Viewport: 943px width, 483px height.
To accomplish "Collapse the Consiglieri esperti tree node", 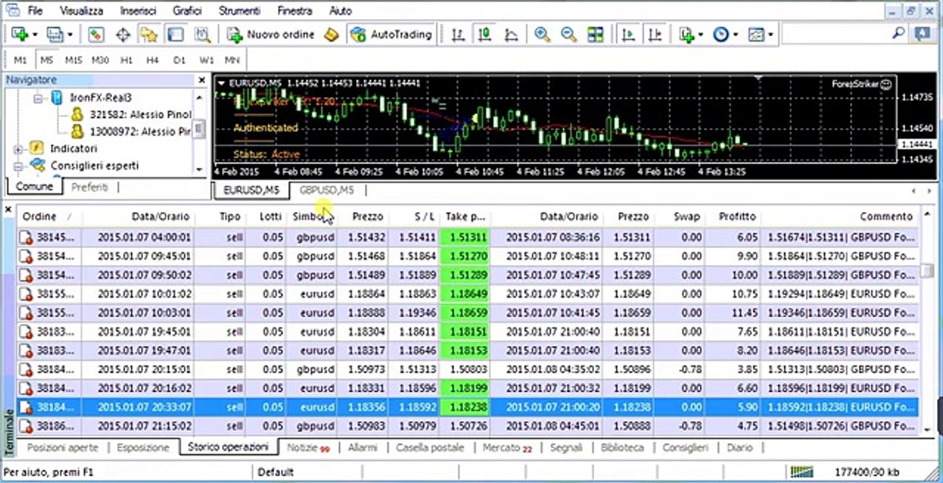I will 18,166.
